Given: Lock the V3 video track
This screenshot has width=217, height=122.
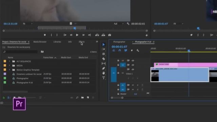Looking at the screenshot, I should pyautogui.click(x=118, y=60).
